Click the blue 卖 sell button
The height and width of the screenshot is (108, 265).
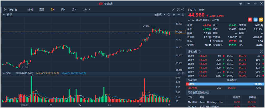pyautogui.click(x=255, y=20)
